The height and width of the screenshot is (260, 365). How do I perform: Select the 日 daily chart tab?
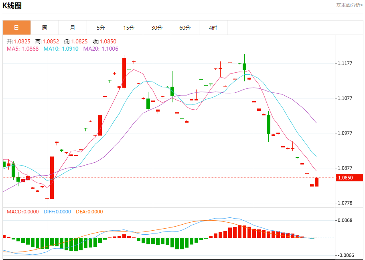(16, 28)
